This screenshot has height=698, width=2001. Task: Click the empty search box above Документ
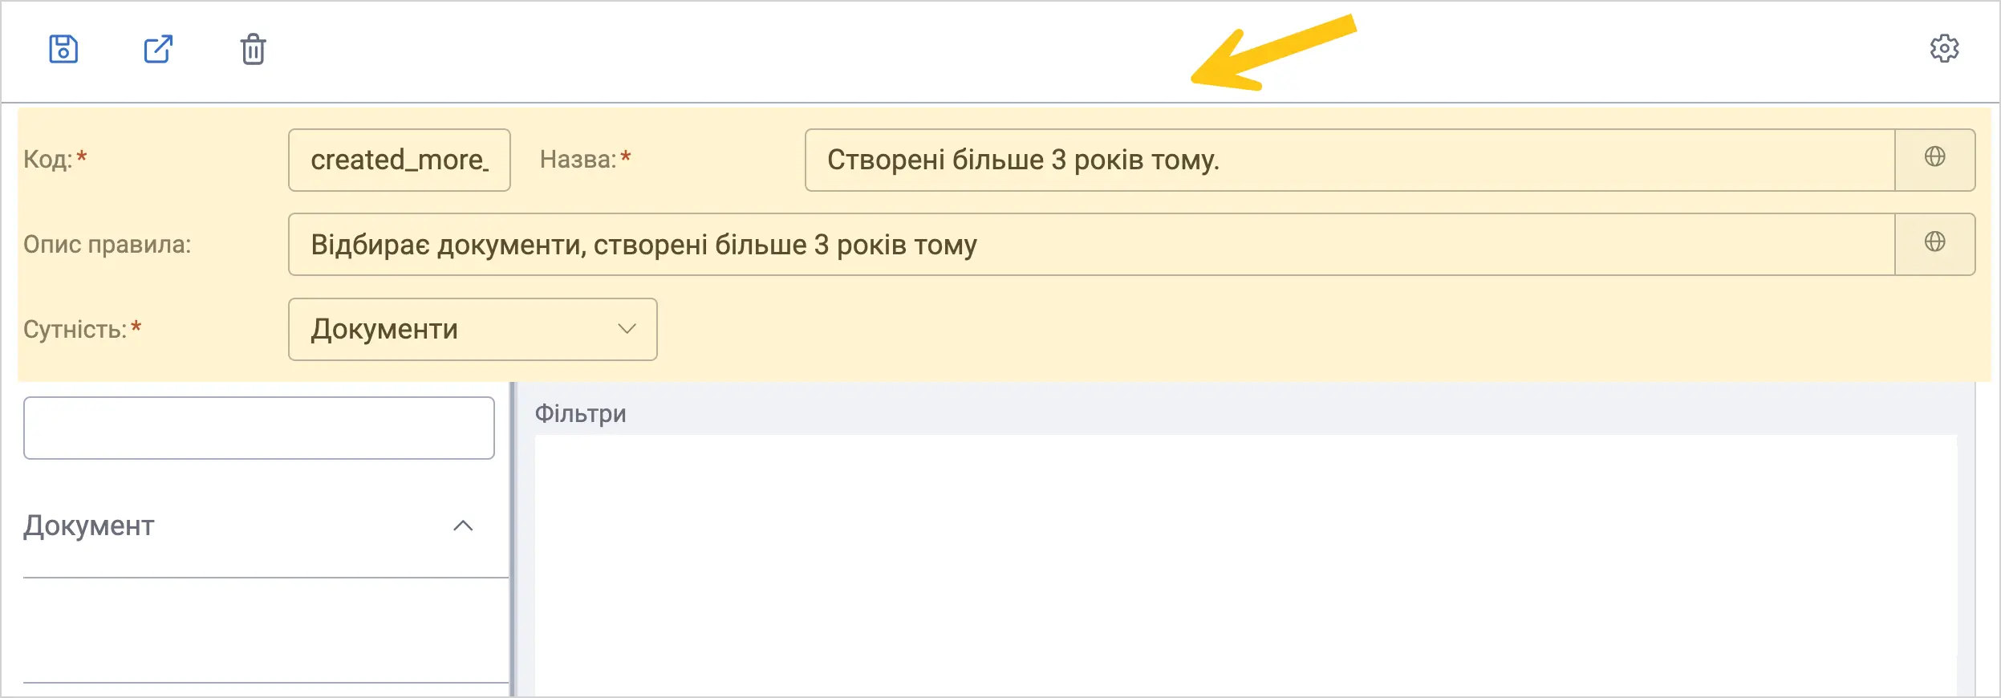tap(259, 428)
